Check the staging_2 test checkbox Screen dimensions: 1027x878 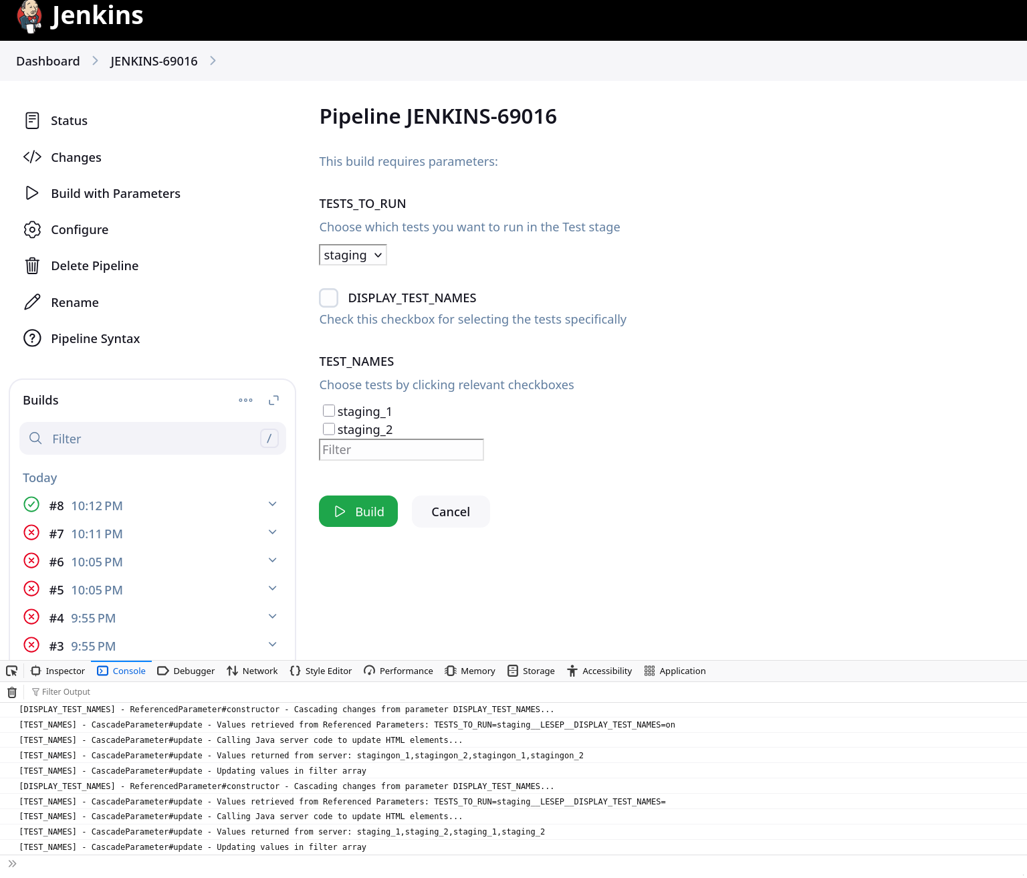pyautogui.click(x=329, y=429)
